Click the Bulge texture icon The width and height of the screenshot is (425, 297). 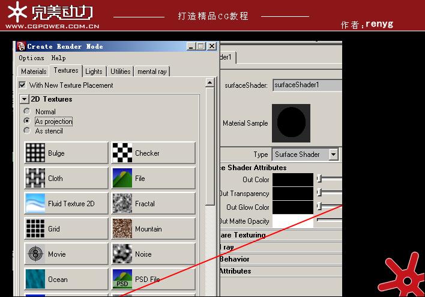[x=35, y=153]
